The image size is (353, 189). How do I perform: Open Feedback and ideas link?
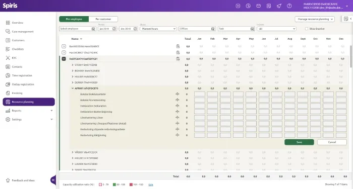23,180
